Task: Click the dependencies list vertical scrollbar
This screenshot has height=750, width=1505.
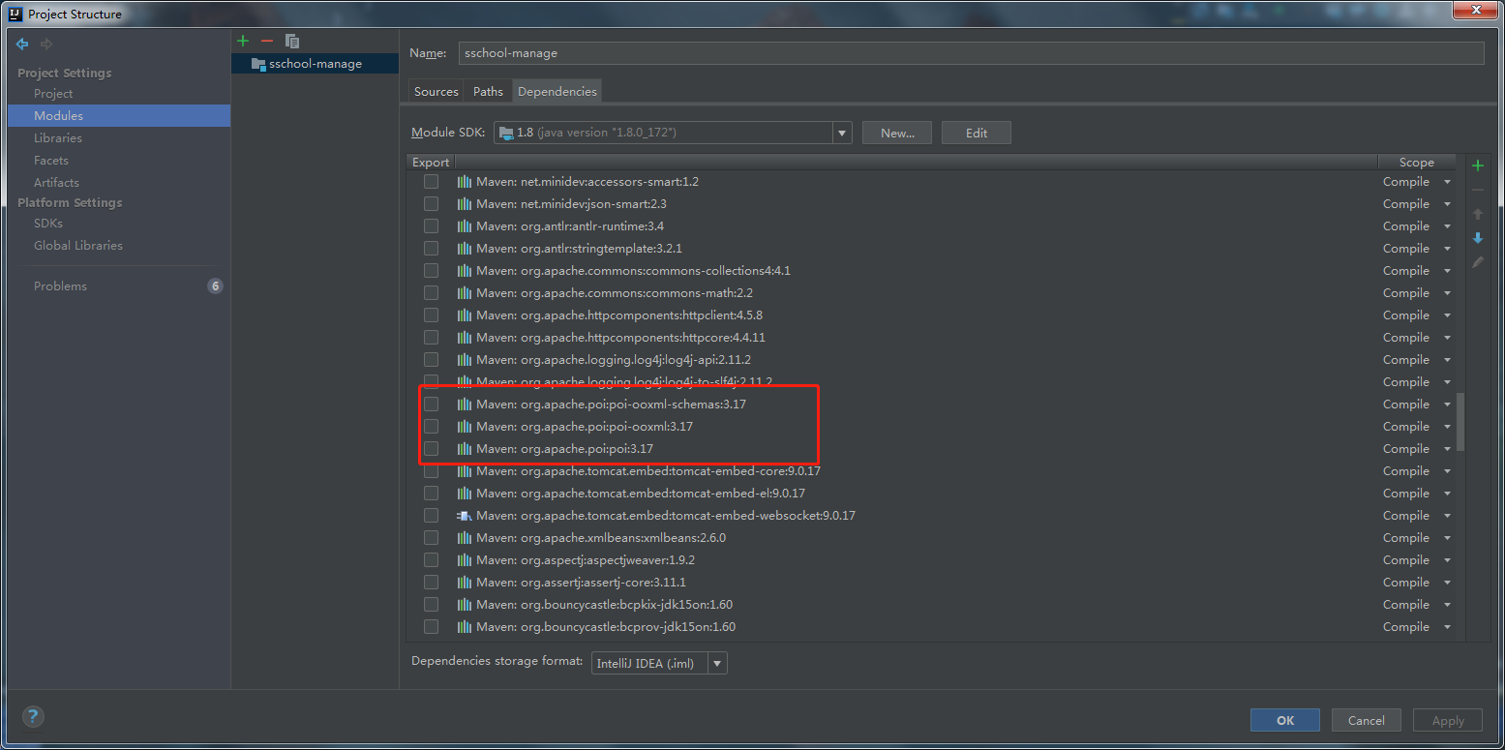Action: (x=1460, y=422)
